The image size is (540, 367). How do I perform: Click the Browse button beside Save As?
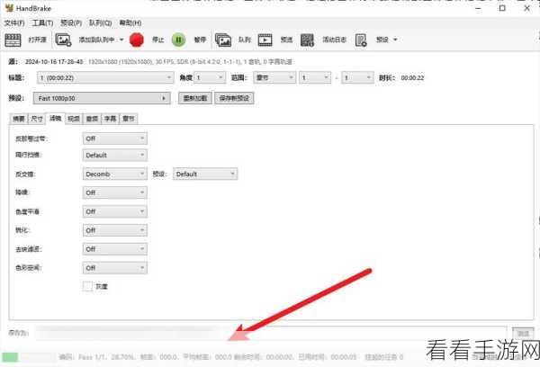(x=523, y=333)
